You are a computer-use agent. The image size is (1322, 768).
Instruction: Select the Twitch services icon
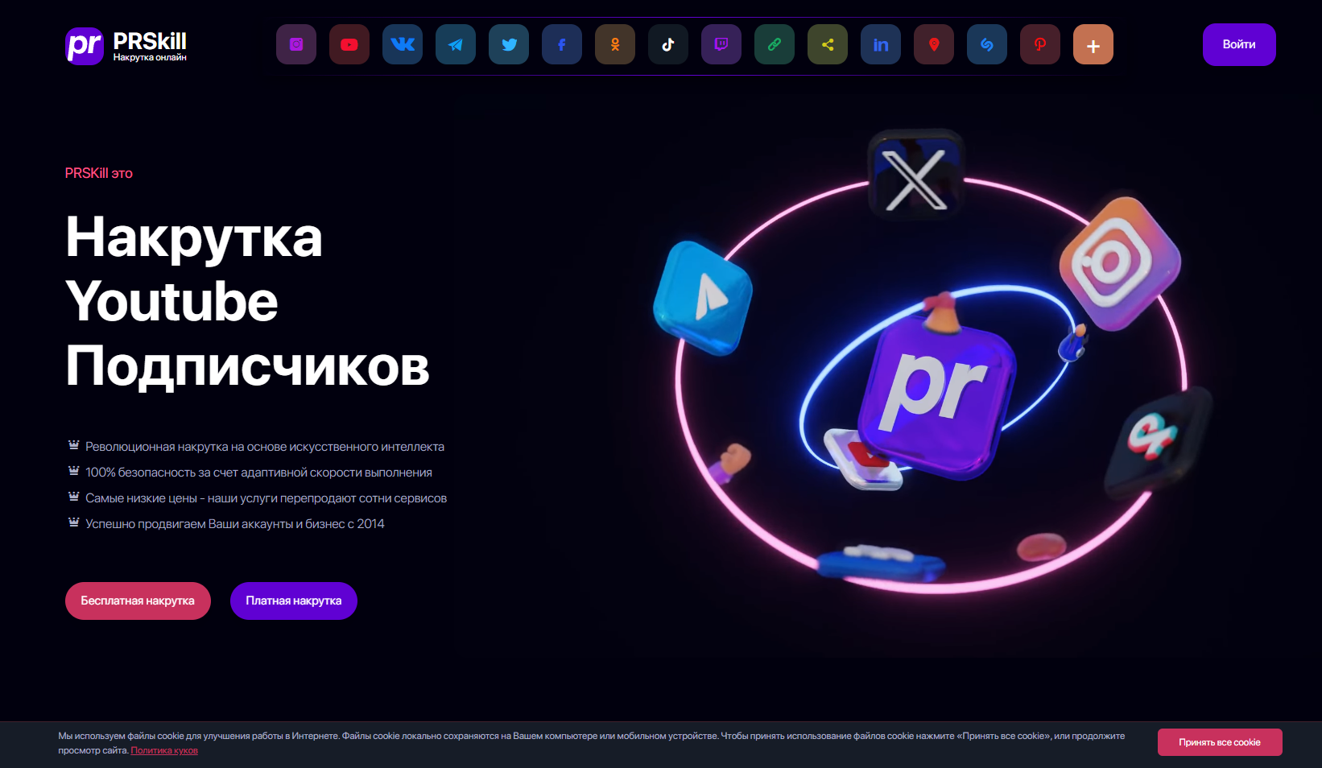click(x=721, y=44)
